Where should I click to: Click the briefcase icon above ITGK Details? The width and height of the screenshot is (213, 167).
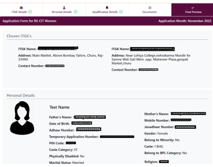(21, 8)
